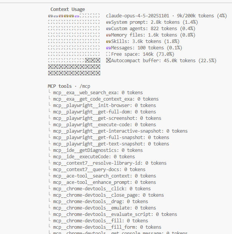
Task: Click the System prompt legend icon
Action: (x=108, y=22)
